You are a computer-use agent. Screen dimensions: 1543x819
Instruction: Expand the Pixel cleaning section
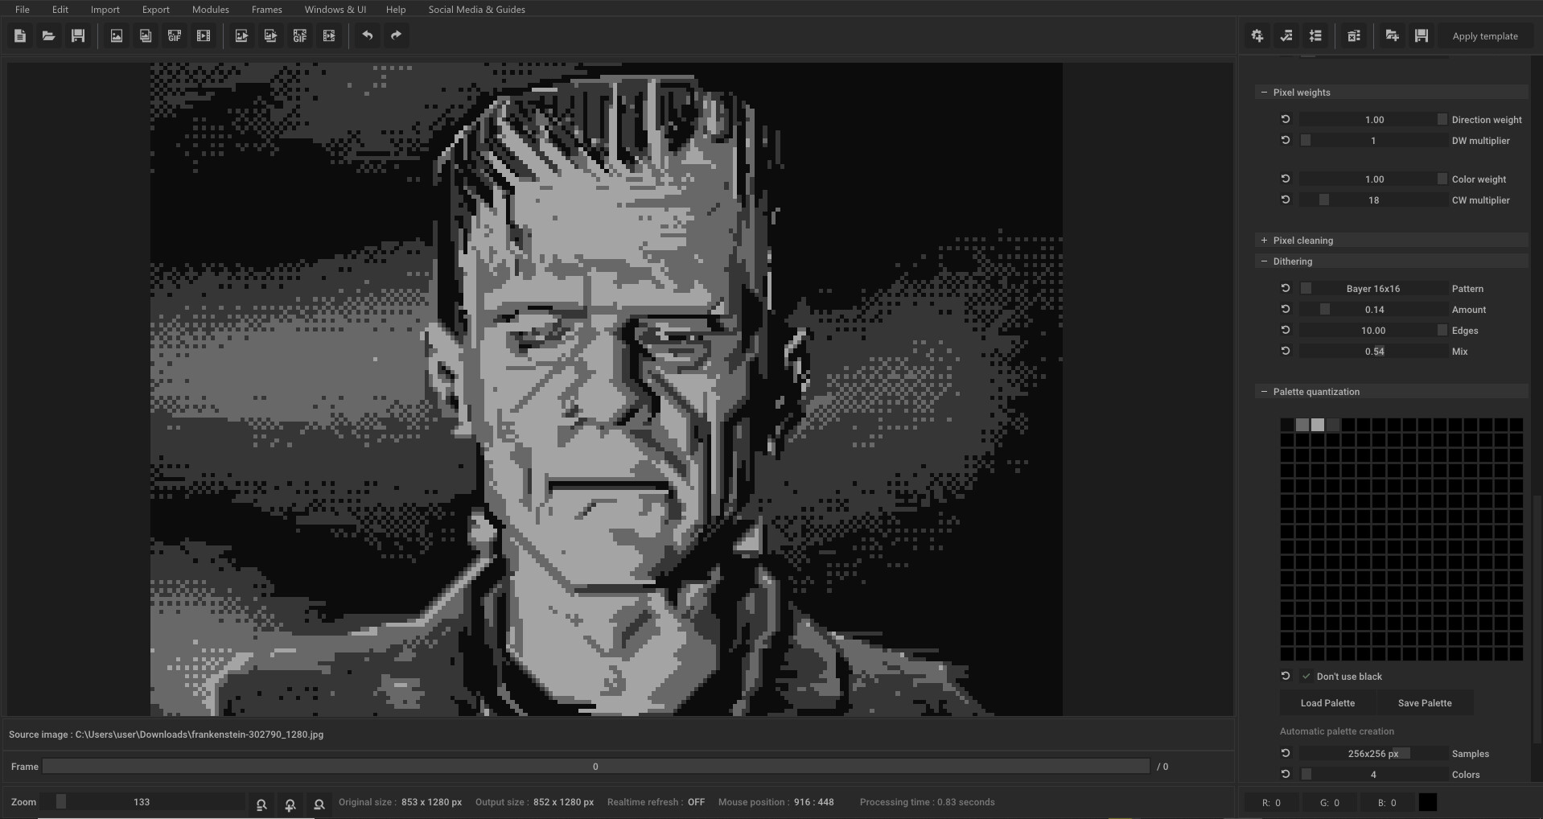(x=1263, y=240)
